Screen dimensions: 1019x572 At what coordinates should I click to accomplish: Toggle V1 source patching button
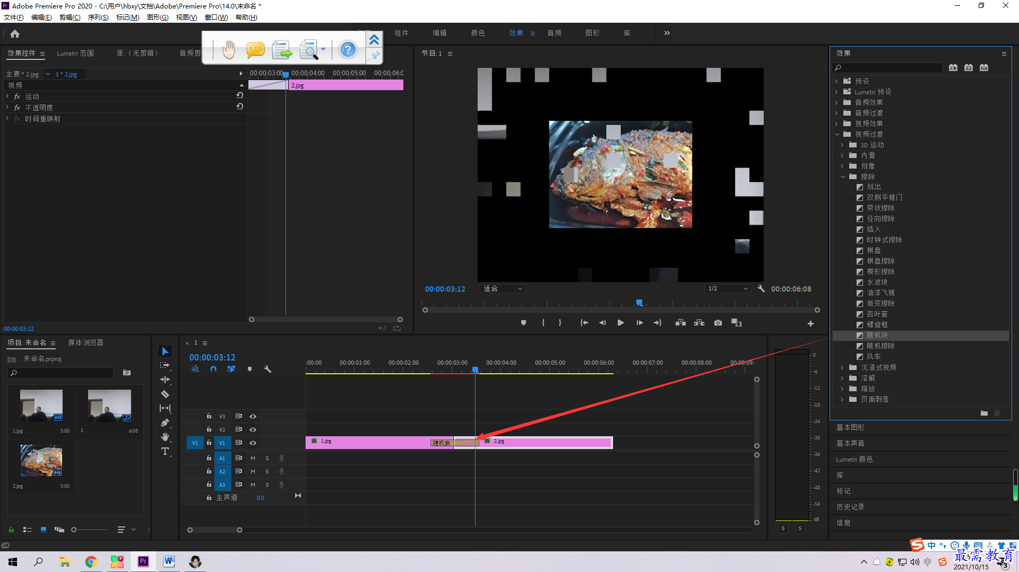pos(195,443)
